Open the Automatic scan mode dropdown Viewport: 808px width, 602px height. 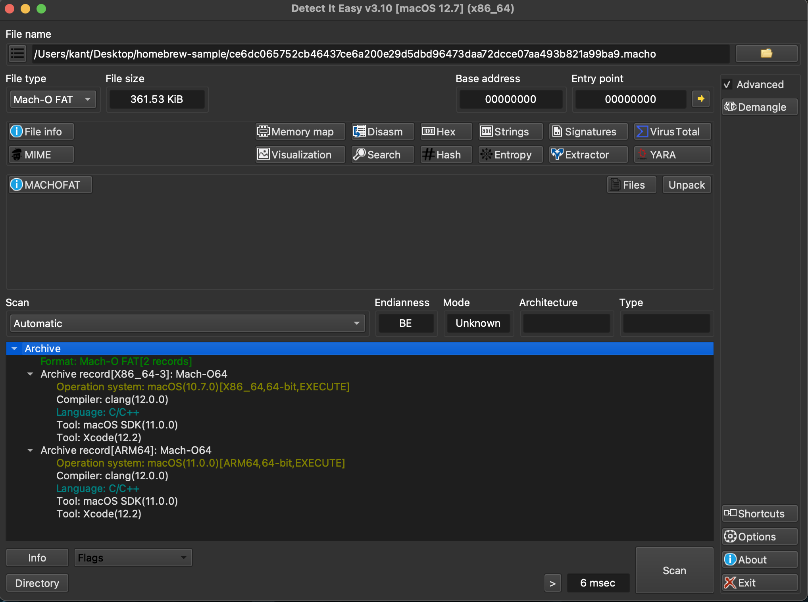click(x=187, y=323)
